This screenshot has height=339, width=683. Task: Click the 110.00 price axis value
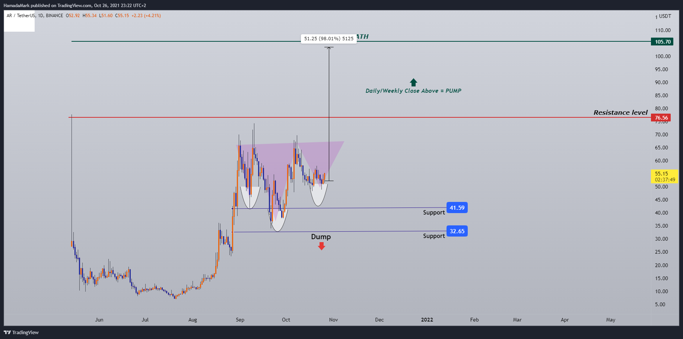point(663,31)
